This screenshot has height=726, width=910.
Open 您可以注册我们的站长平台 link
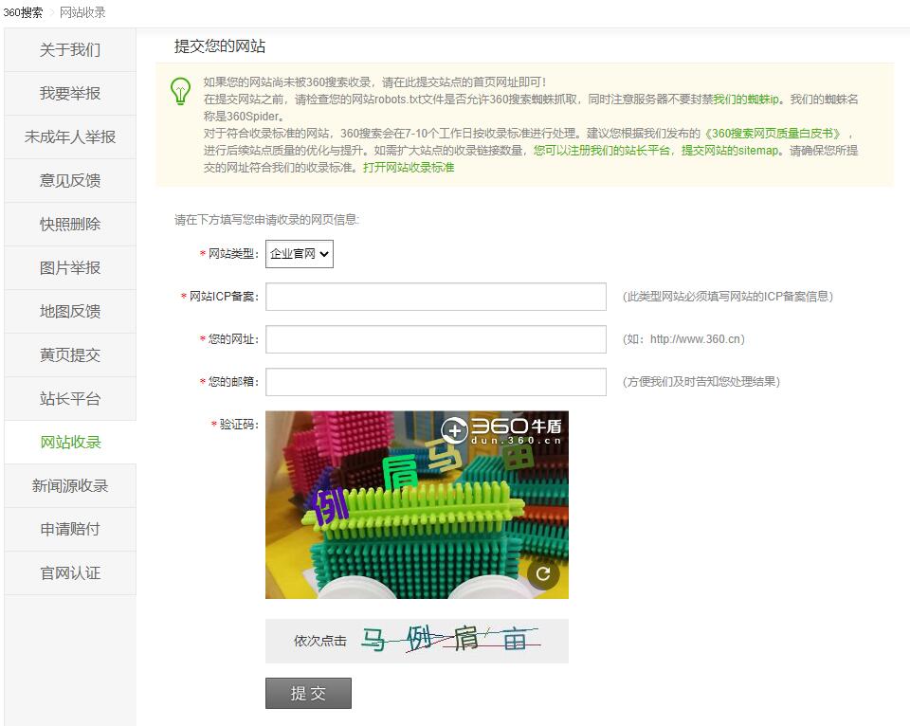click(602, 151)
